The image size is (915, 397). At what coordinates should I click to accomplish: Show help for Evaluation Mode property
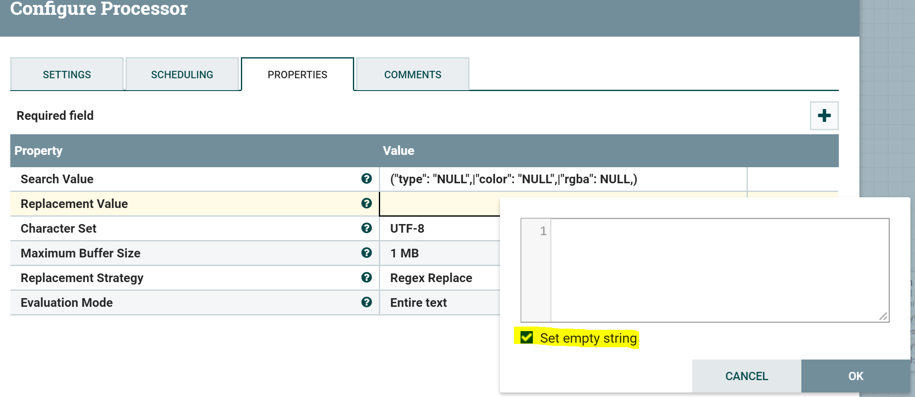tap(366, 302)
